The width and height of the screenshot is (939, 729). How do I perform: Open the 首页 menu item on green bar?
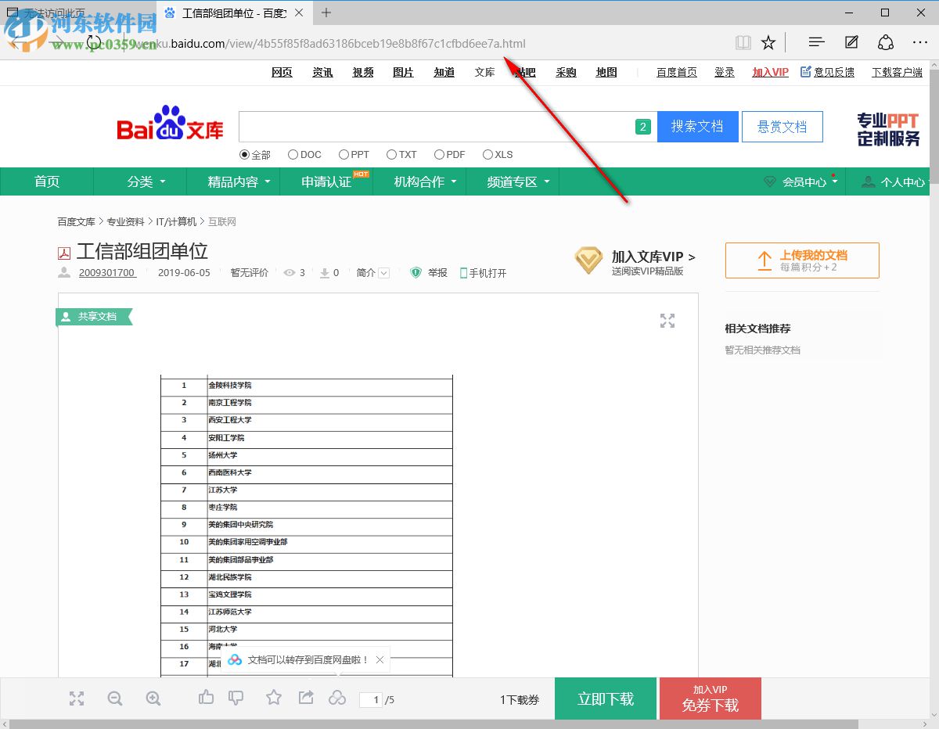pos(46,181)
